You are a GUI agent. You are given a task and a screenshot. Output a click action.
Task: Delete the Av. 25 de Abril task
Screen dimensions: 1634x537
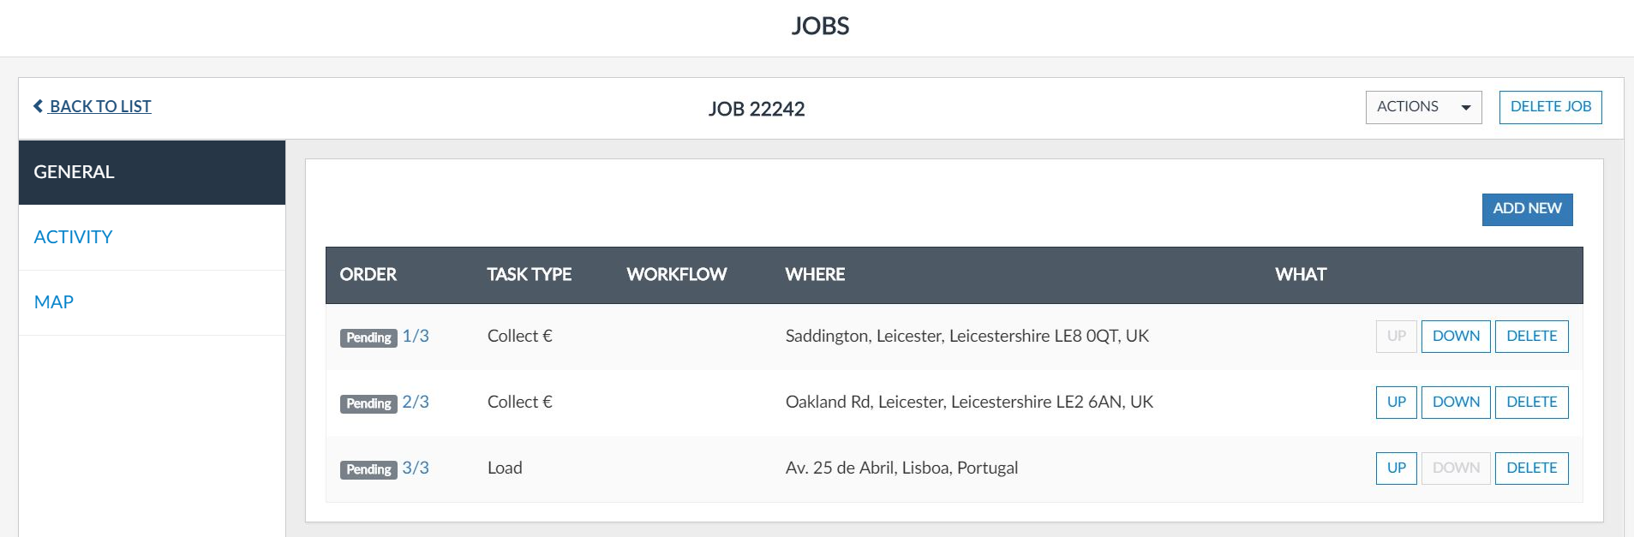click(x=1530, y=468)
